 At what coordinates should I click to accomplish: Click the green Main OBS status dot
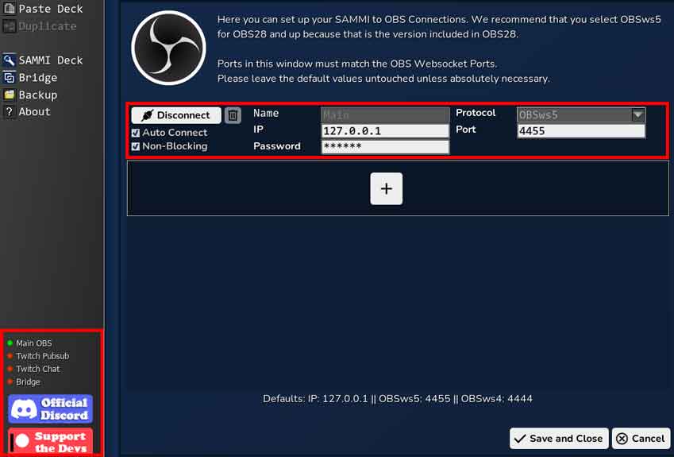(10, 343)
